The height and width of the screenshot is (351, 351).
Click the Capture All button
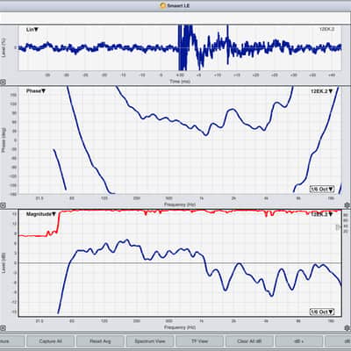point(50,341)
